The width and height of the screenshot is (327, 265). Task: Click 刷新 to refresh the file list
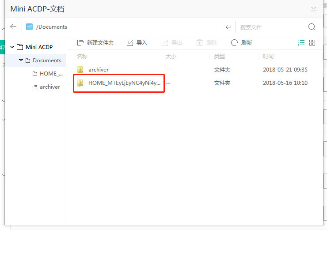coord(242,43)
